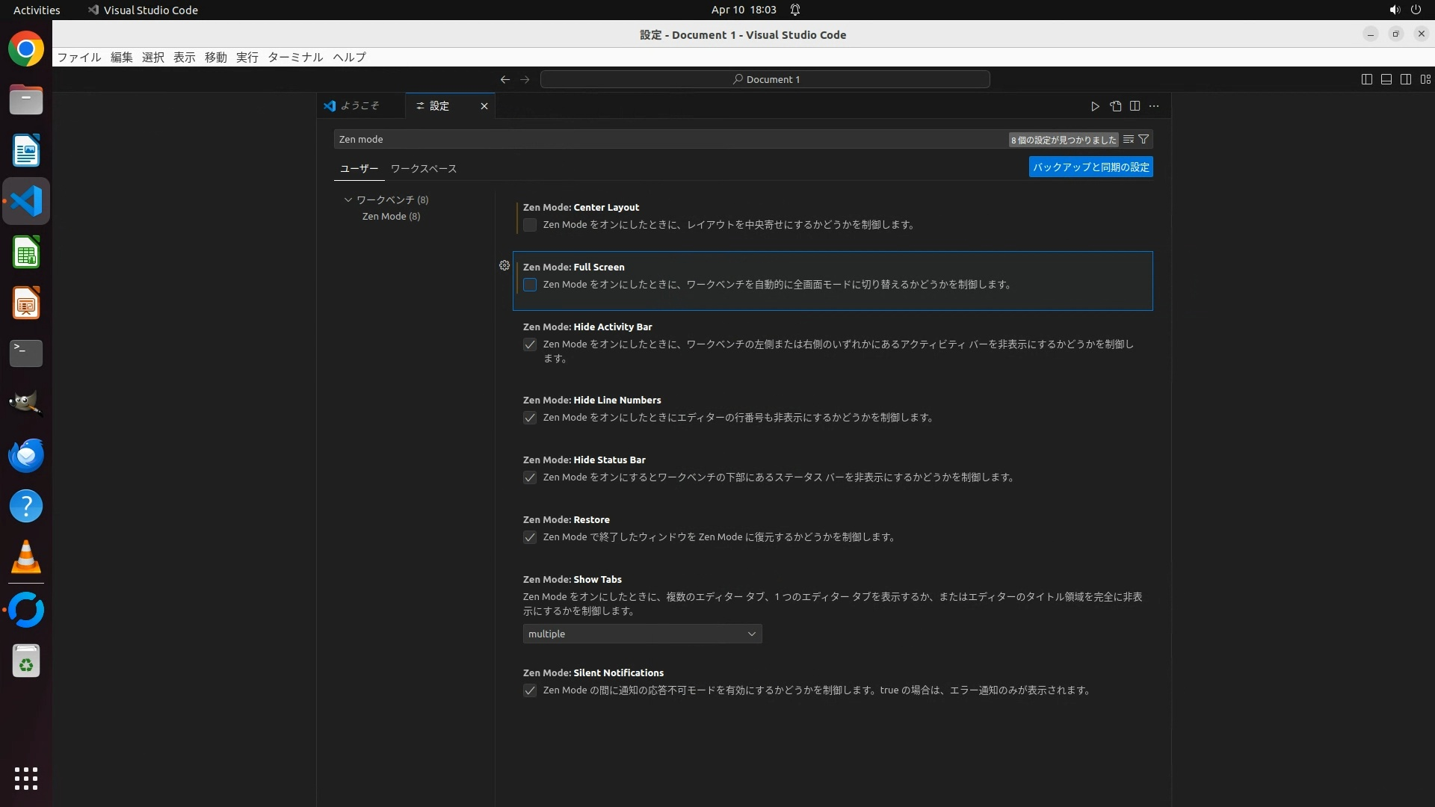This screenshot has height=807, width=1435.
Task: Go back with the left arrow
Action: point(505,79)
